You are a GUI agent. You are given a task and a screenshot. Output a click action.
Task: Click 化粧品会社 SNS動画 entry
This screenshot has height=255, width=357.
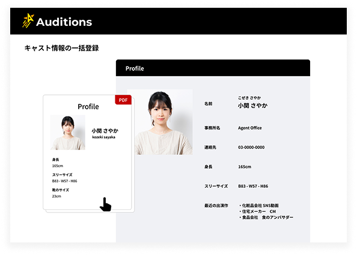(x=258, y=205)
